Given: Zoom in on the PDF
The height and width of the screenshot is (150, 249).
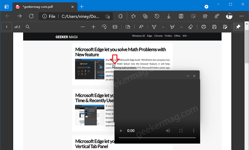Looking at the screenshot, I should pos(94,27).
